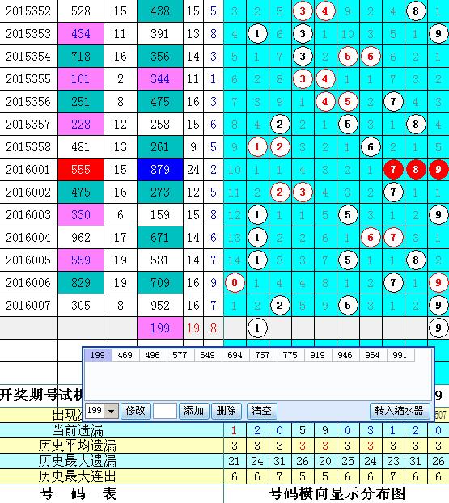Viewport: 449px width, 503px height.
Task: Select number 577 in the list
Action: tap(180, 356)
